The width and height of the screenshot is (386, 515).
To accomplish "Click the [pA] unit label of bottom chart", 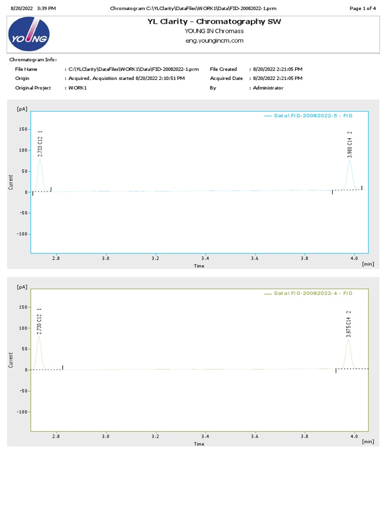I will (x=22, y=287).
